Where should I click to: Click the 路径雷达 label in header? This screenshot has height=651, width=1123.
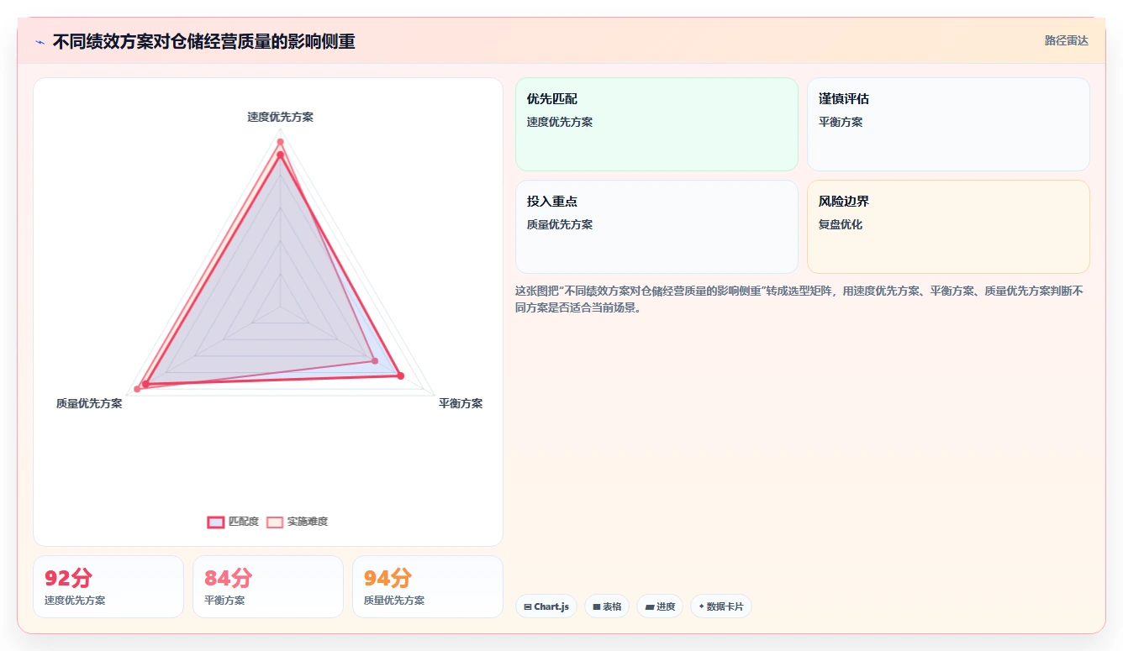(x=1066, y=40)
